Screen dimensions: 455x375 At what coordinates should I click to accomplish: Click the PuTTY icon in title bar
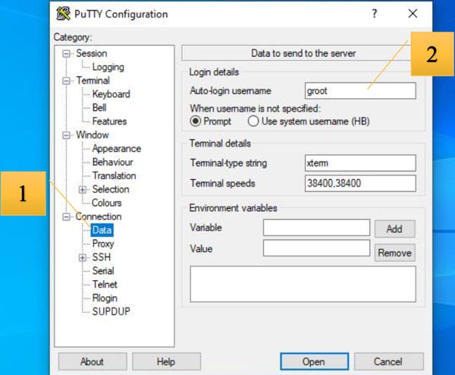click(63, 14)
